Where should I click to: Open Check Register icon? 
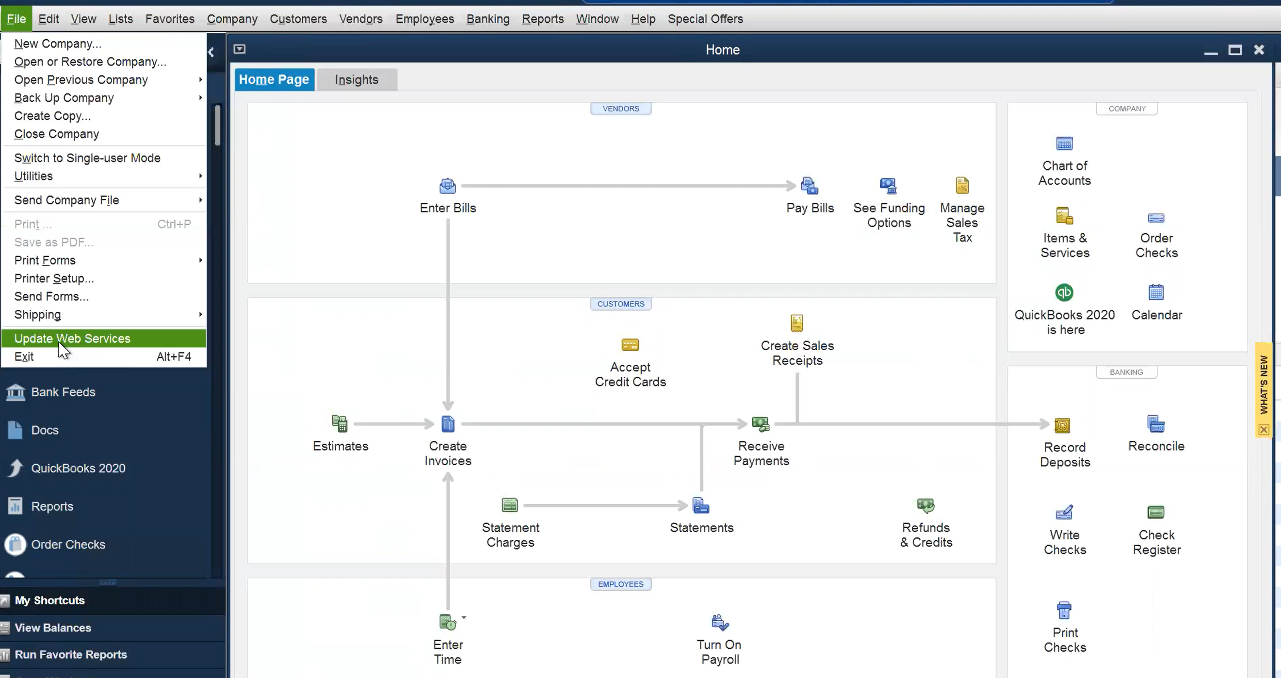[1156, 512]
